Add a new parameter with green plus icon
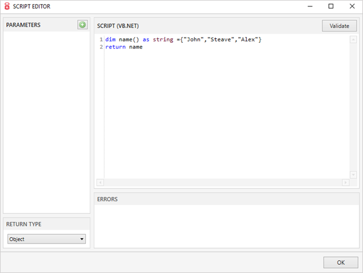This screenshot has height=273, width=363. 82,25
